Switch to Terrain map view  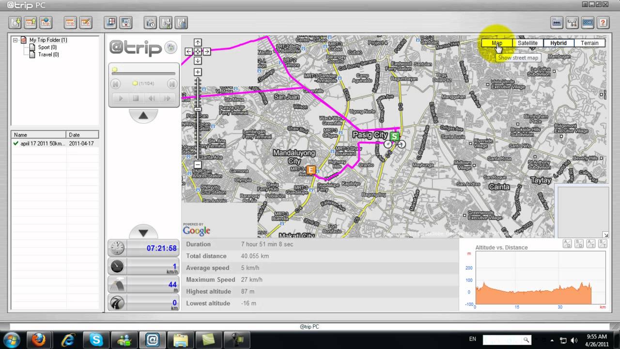(x=589, y=43)
